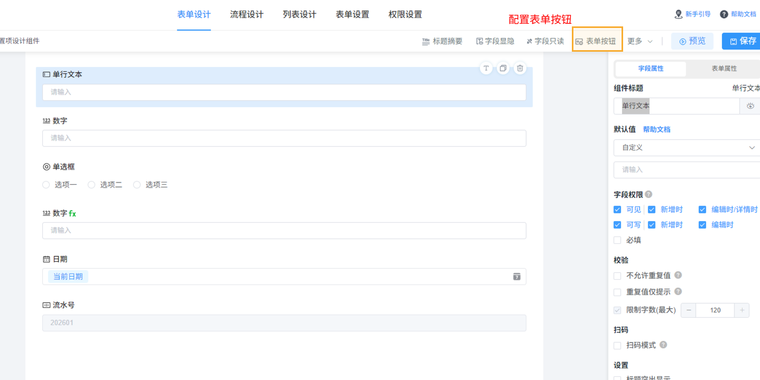Toggle eye icon next to 组件标题 input
Image resolution: width=760 pixels, height=380 pixels.
[x=750, y=106]
